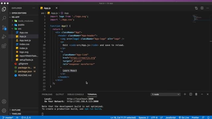
Task: Open the Explorer view in activity bar
Action: pos(4,9)
